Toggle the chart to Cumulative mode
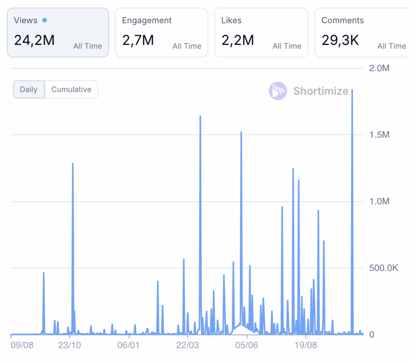Screen dimensions: 415x363 (x=71, y=90)
